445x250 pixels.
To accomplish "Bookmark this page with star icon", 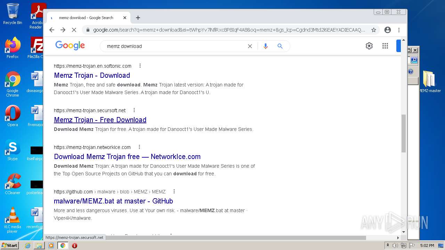I will 374,30.
